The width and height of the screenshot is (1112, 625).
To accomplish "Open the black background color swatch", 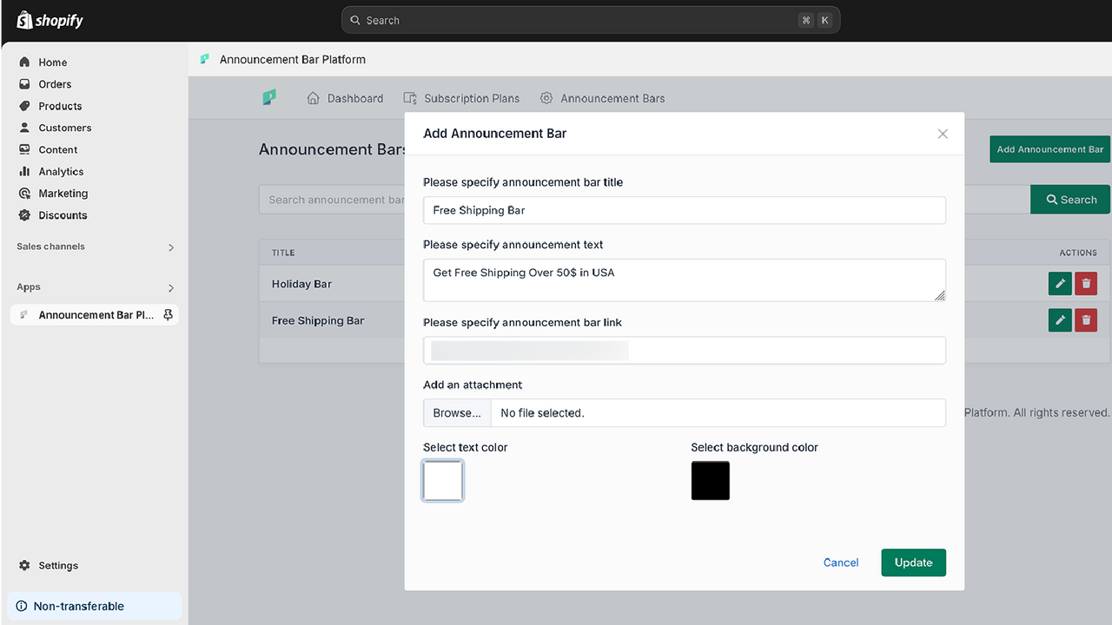I will click(711, 481).
